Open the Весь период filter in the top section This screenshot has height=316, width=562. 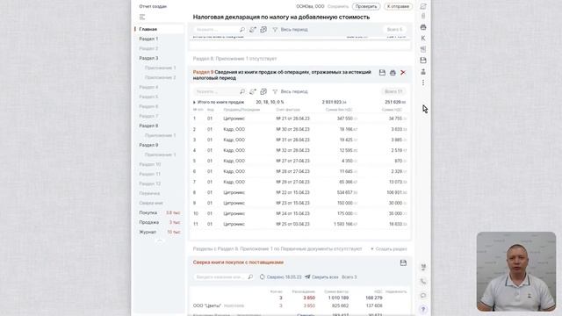[x=291, y=30]
